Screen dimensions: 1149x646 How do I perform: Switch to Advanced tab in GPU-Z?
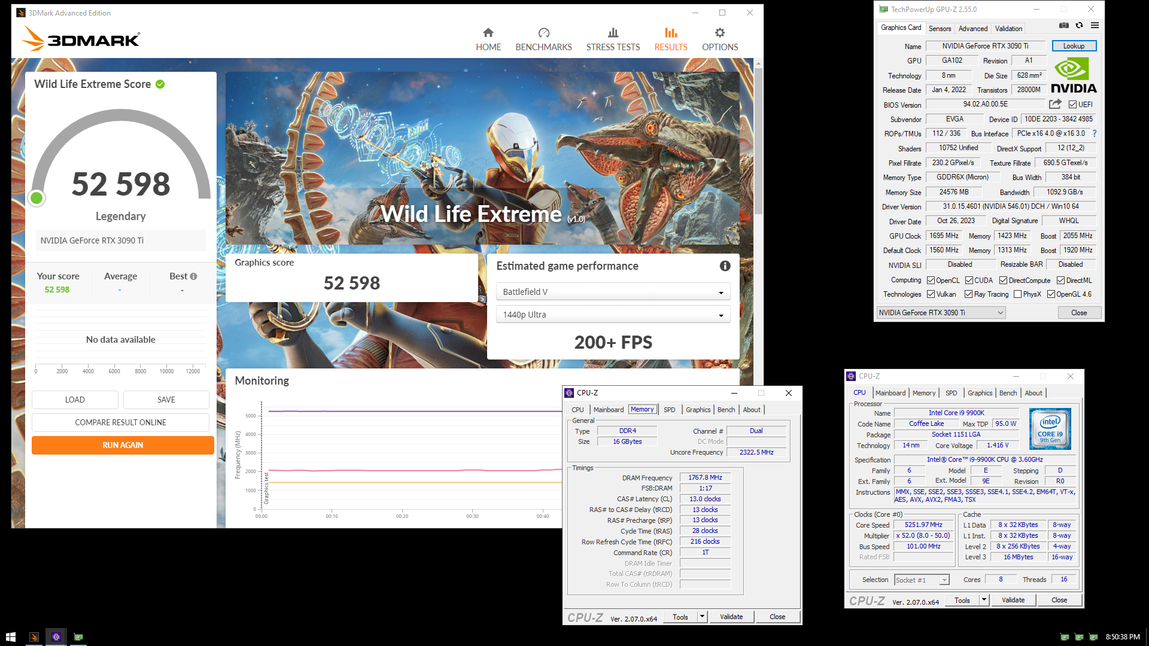pyautogui.click(x=973, y=29)
